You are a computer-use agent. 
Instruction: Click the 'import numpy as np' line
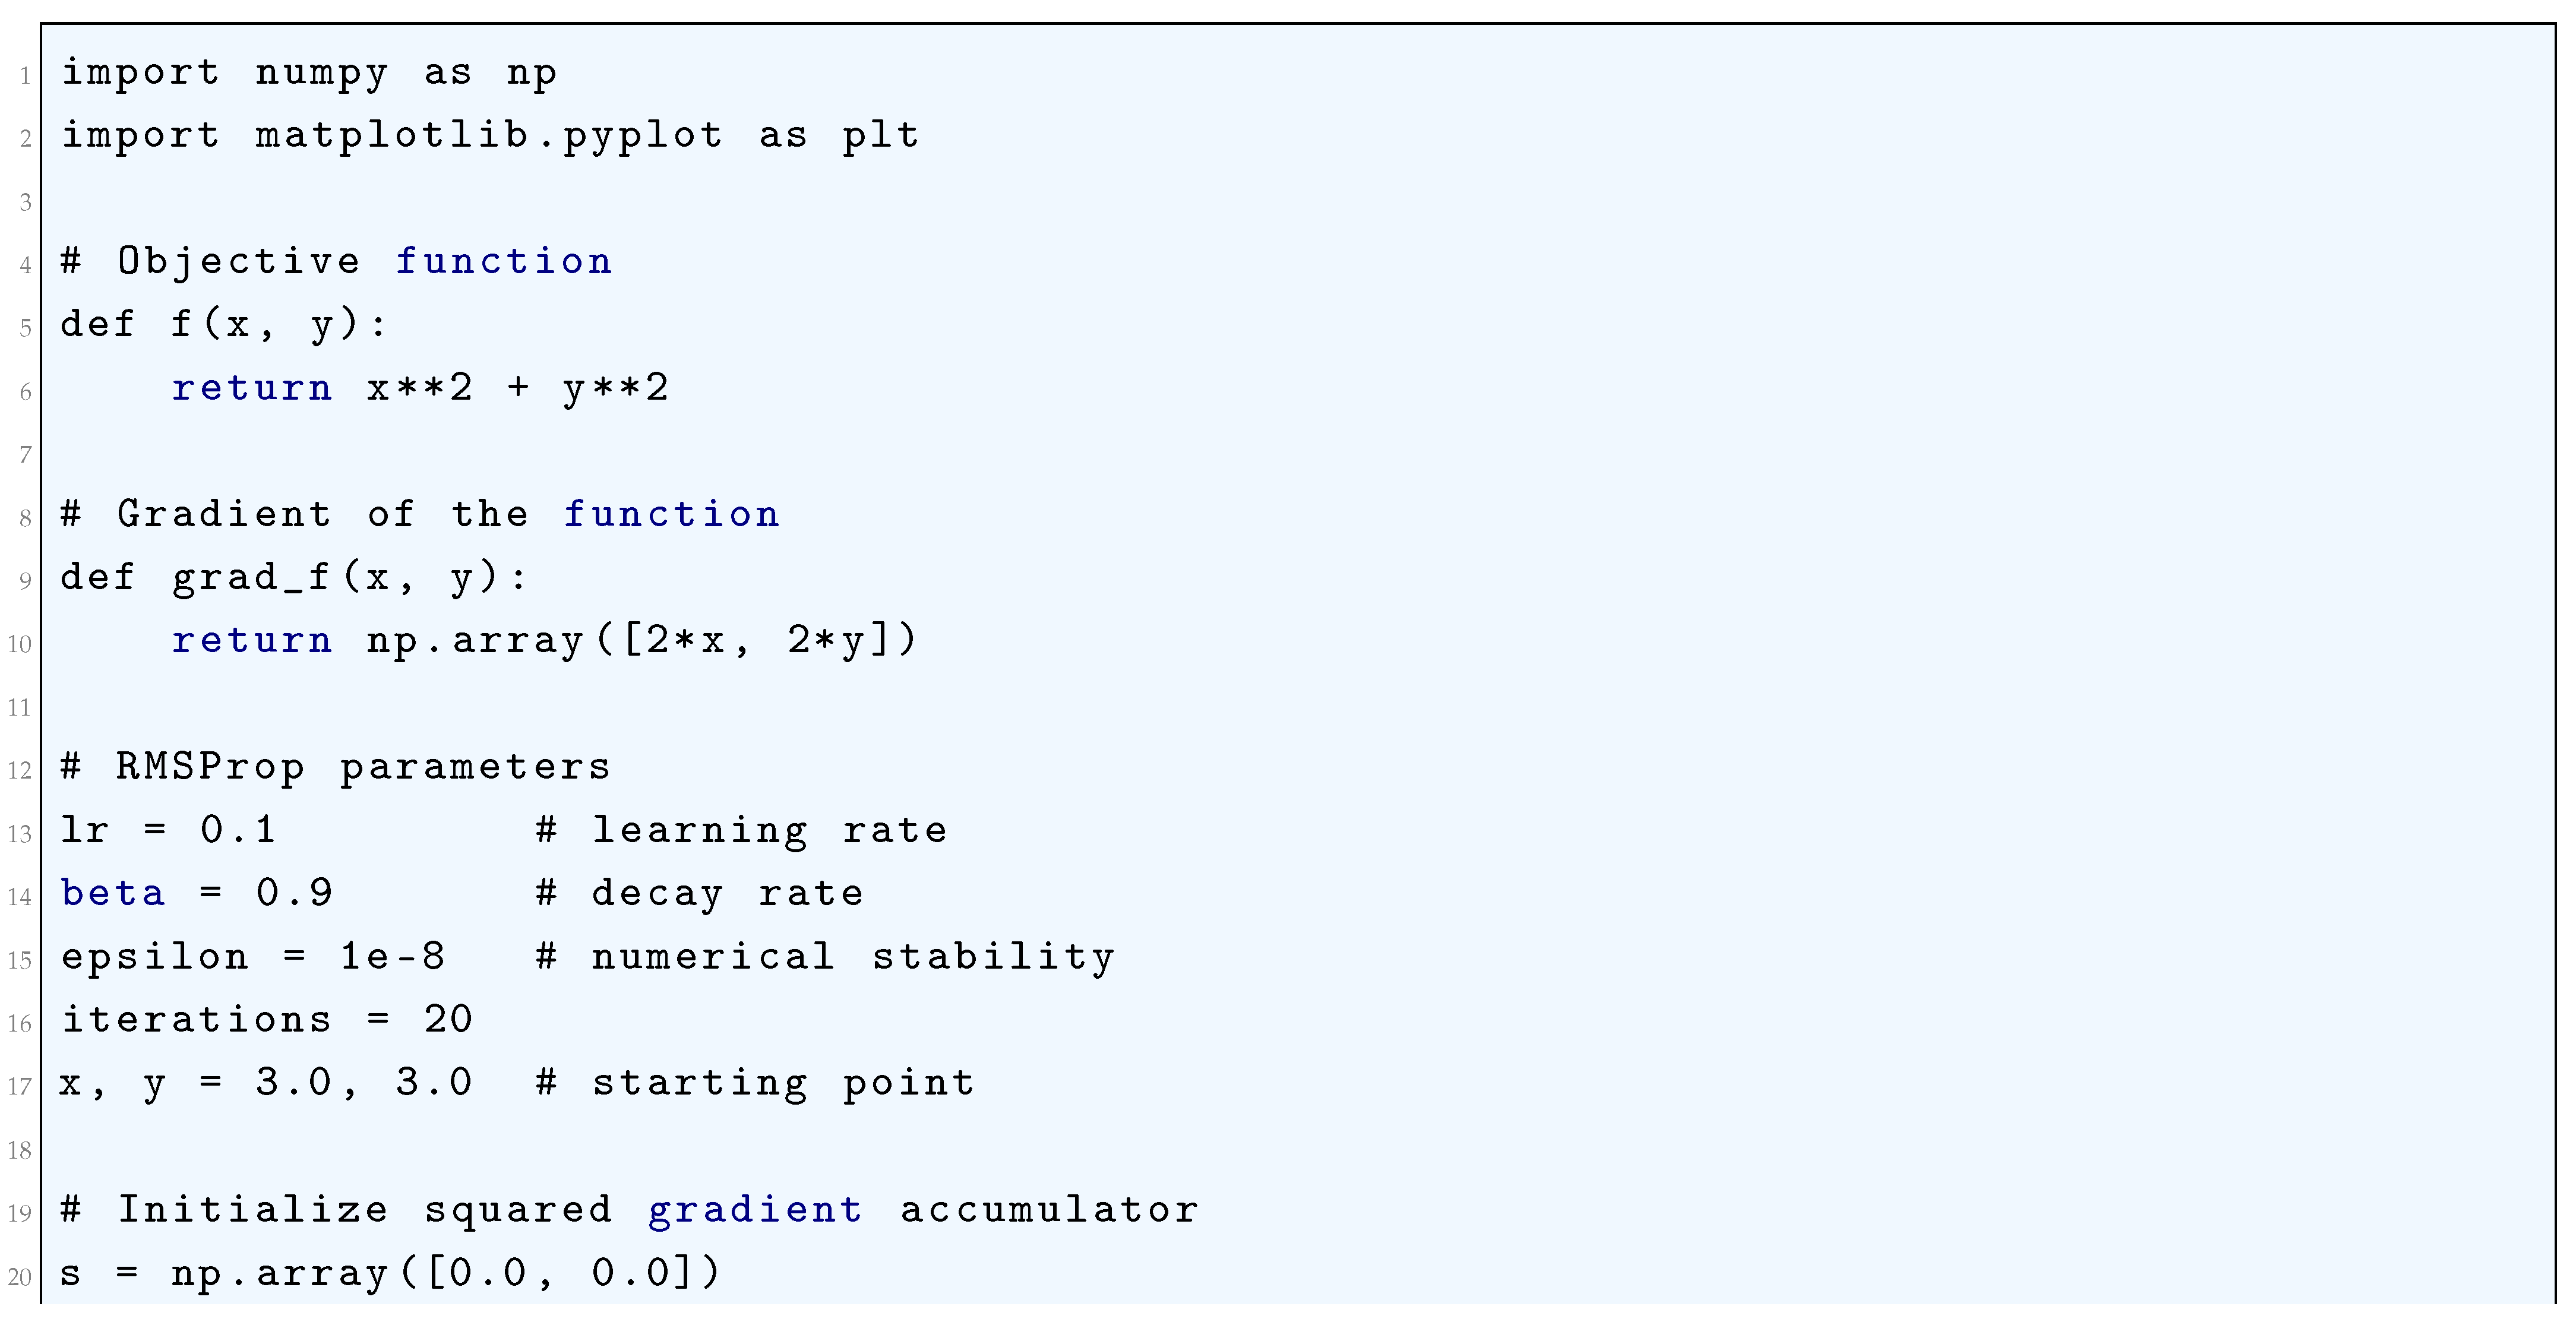point(309,74)
